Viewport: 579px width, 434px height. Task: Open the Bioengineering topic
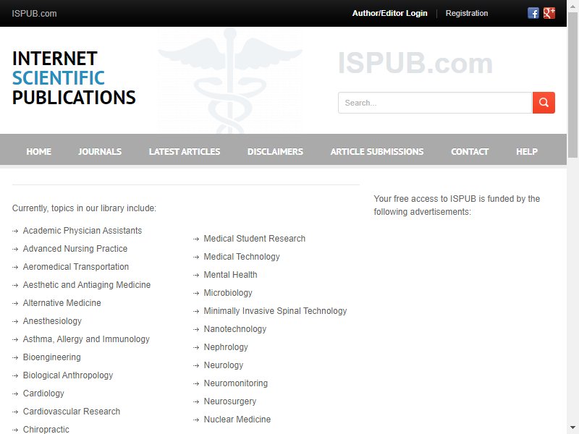pyautogui.click(x=51, y=357)
